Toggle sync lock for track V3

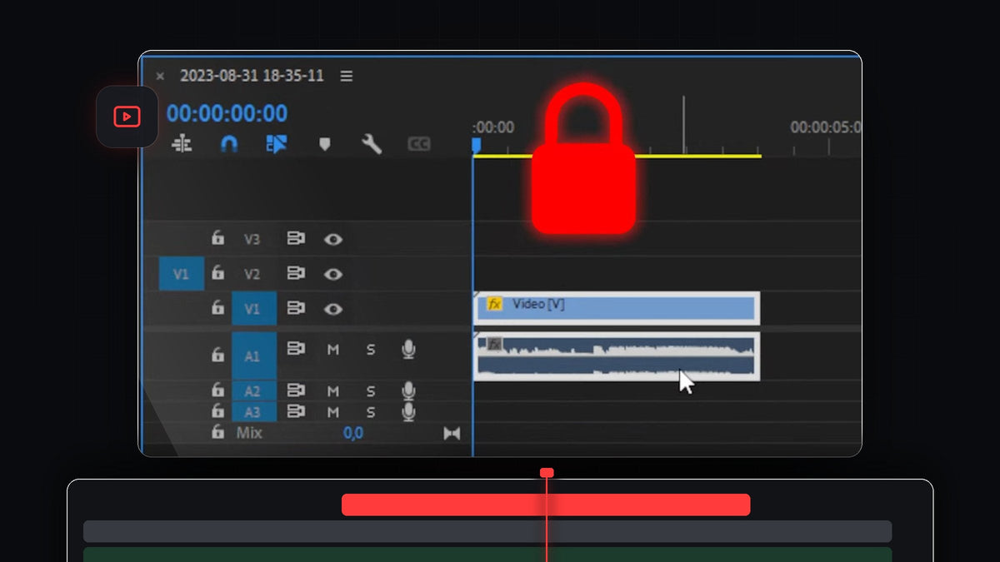click(296, 239)
